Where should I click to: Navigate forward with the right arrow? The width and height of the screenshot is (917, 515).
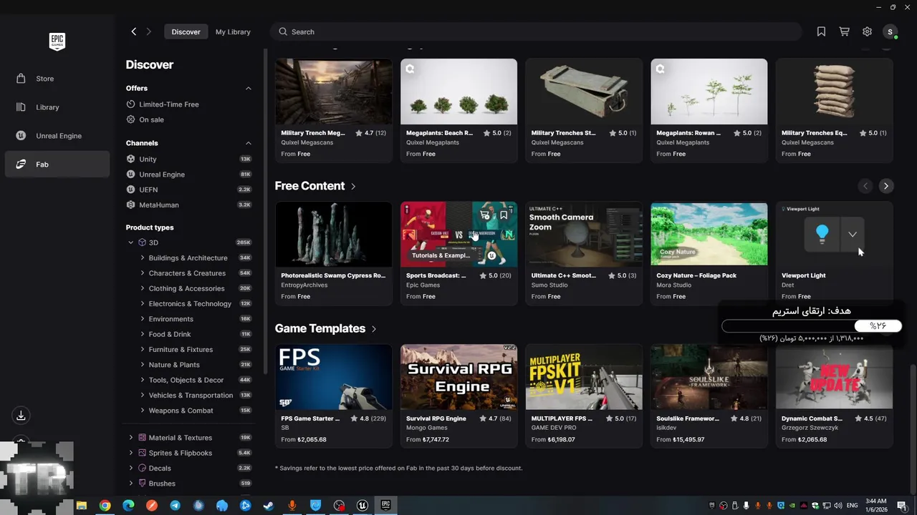click(148, 31)
